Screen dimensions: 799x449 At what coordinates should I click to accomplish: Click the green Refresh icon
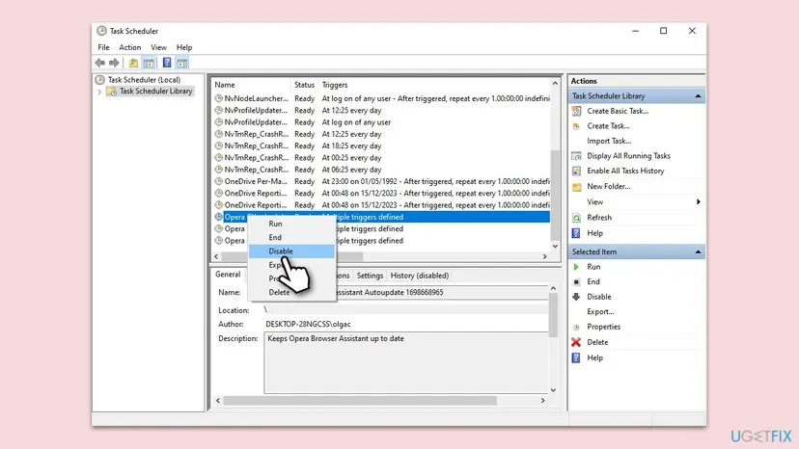[576, 218]
